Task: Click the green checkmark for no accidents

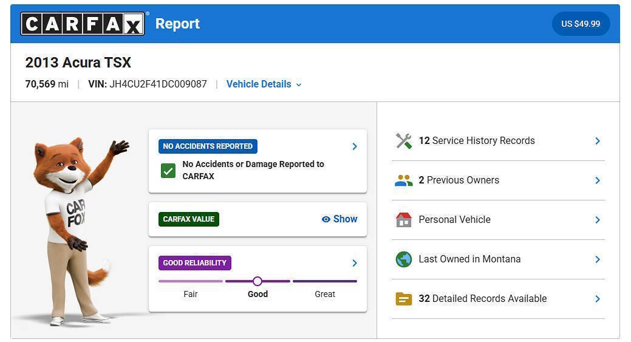Action: [x=168, y=171]
